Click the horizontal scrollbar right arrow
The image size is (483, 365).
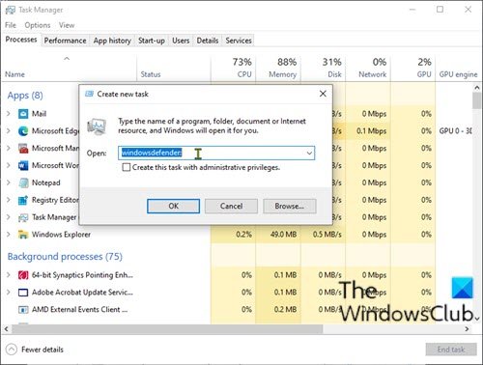[467, 329]
